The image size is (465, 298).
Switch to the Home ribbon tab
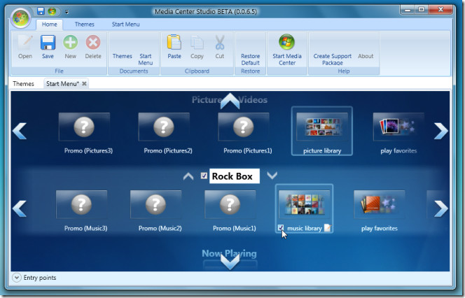(50, 24)
